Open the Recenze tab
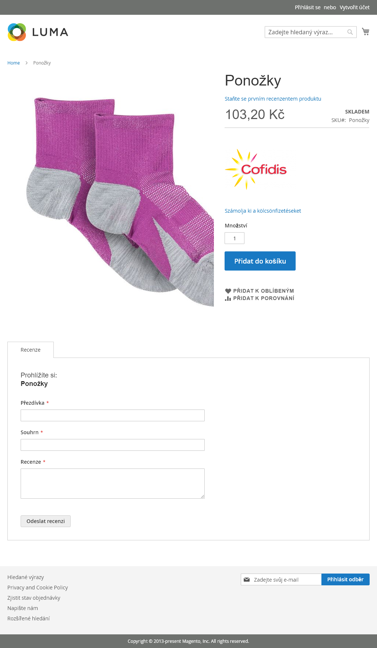Image resolution: width=377 pixels, height=648 pixels. pyautogui.click(x=31, y=350)
